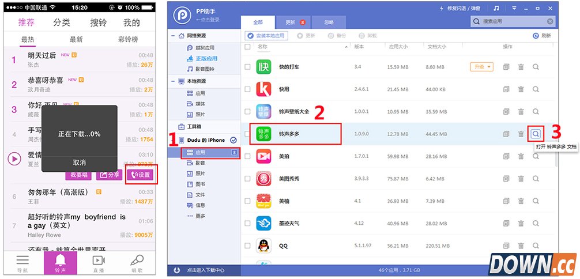Select 图书 under the iPhone device

pyautogui.click(x=196, y=184)
